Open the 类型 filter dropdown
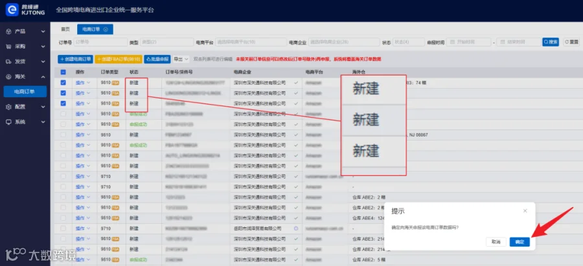Viewport: 583px width, 266px height. click(x=166, y=42)
